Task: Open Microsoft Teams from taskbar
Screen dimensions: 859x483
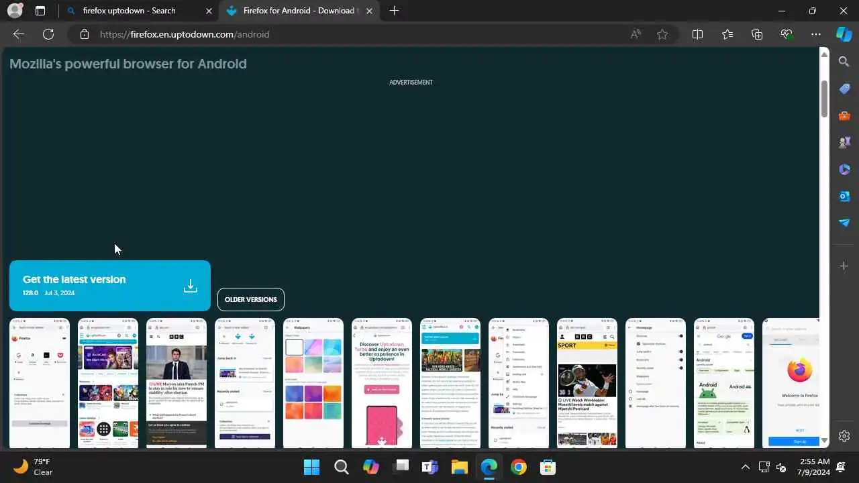Action: (429, 467)
